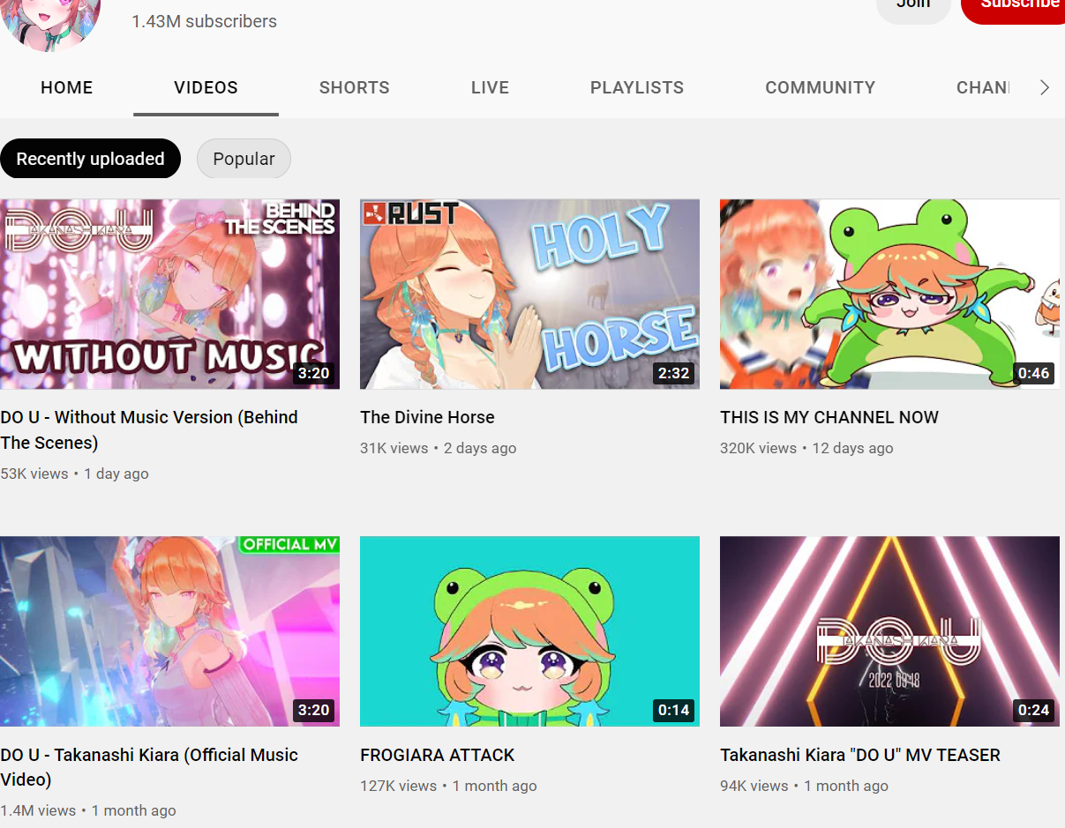Select the VIDEOS tab
The width and height of the screenshot is (1065, 828).
coord(206,87)
